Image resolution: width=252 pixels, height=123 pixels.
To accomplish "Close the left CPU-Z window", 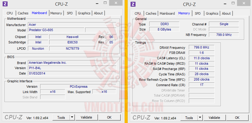I will [116, 3].
